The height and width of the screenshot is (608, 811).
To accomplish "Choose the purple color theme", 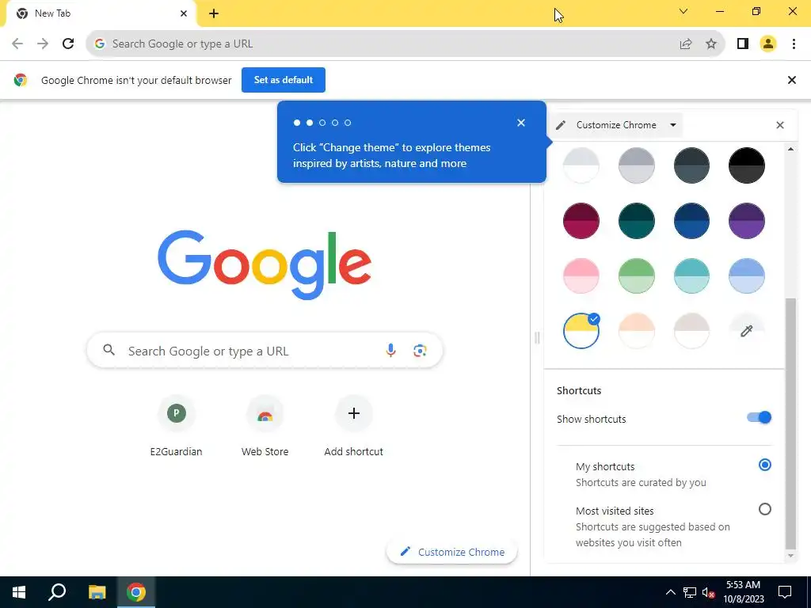I will click(x=746, y=221).
